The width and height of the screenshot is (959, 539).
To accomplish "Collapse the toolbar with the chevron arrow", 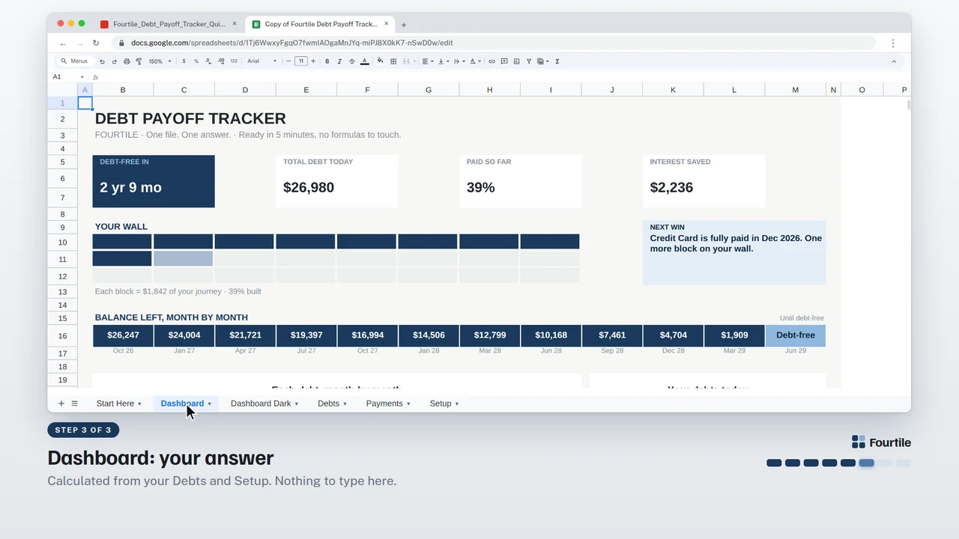I will (x=894, y=61).
